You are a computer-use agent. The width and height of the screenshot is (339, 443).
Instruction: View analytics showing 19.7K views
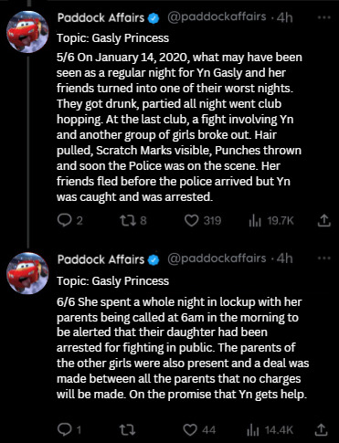[x=271, y=220]
